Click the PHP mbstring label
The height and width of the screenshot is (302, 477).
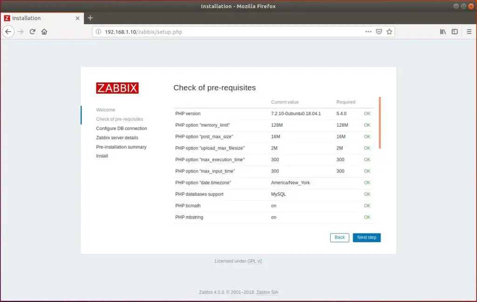[x=189, y=217]
